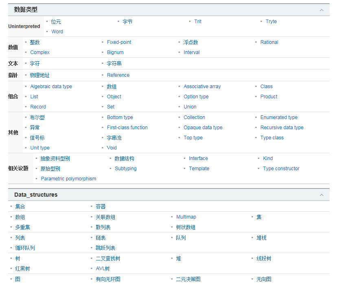Open the Parametric polymorphism link
The width and height of the screenshot is (341, 284).
coord(68,179)
